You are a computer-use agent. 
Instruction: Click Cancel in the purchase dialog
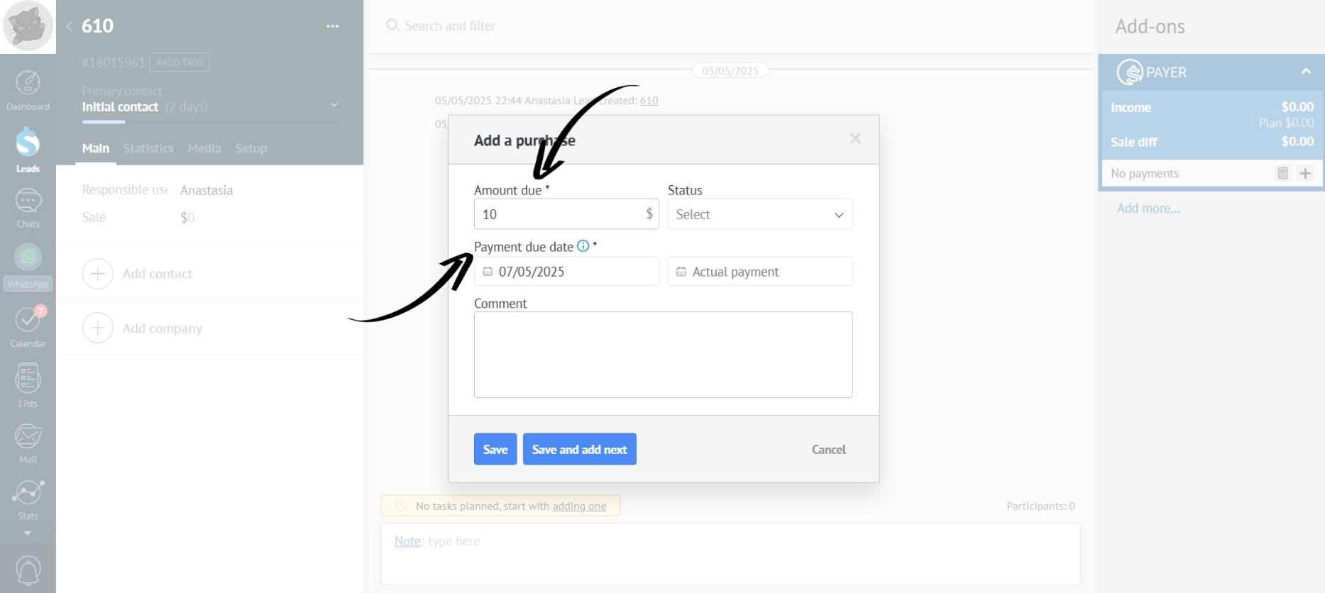click(828, 450)
